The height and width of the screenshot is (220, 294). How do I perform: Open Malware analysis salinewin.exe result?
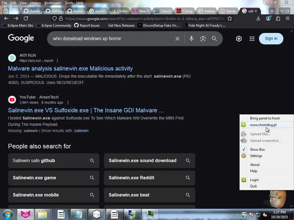point(70,68)
